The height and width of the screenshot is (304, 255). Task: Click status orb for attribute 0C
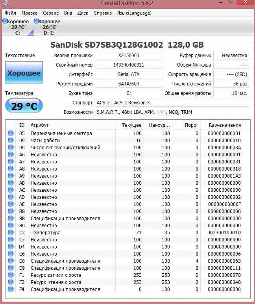(11, 147)
